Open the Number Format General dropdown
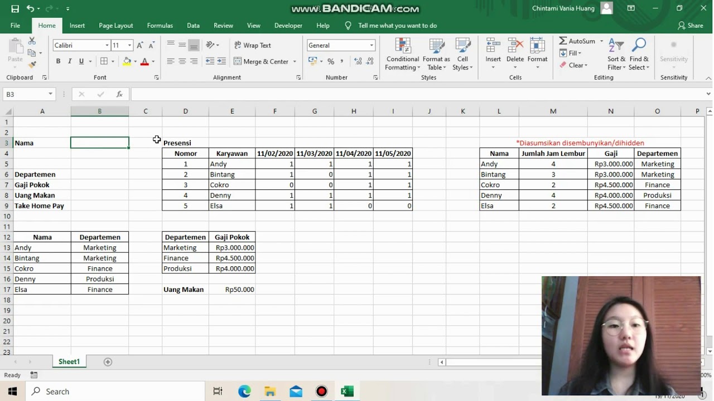 (372, 45)
